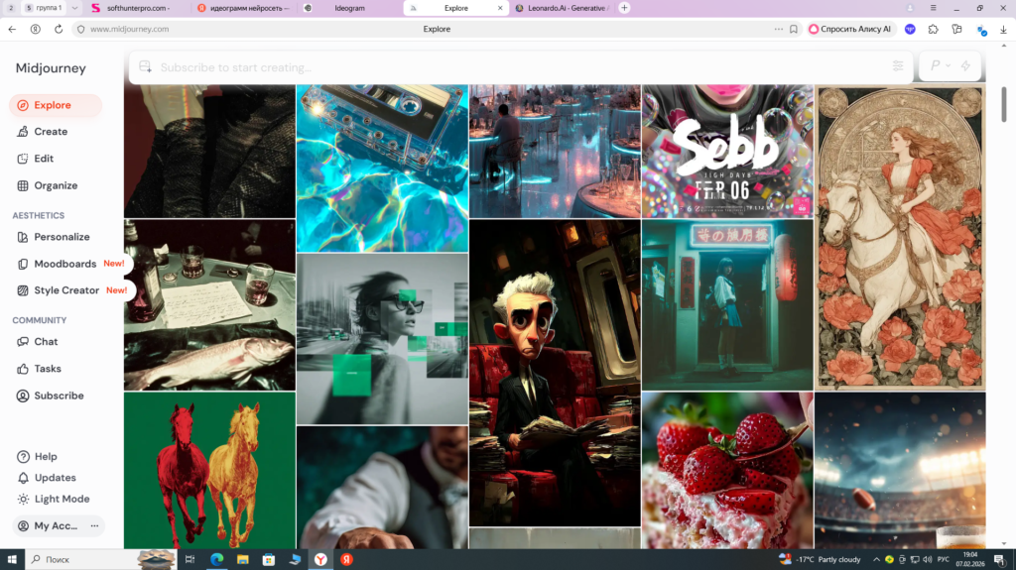Open File Explorer from taskbar

coord(242,560)
